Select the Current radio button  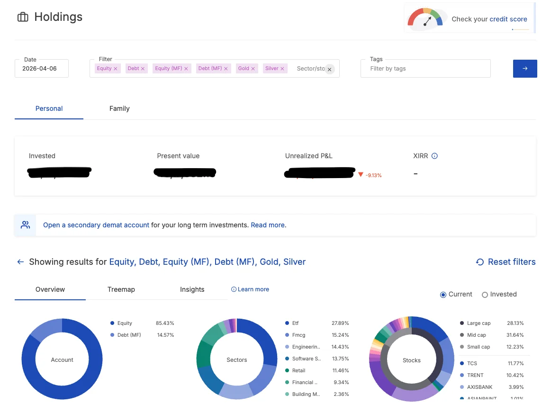443,295
